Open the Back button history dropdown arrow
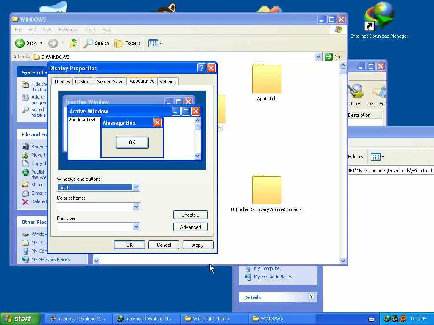The width and height of the screenshot is (434, 325). pyautogui.click(x=41, y=43)
